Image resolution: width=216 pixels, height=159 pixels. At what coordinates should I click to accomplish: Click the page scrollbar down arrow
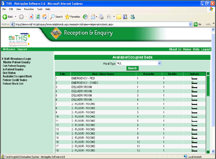click(213, 151)
